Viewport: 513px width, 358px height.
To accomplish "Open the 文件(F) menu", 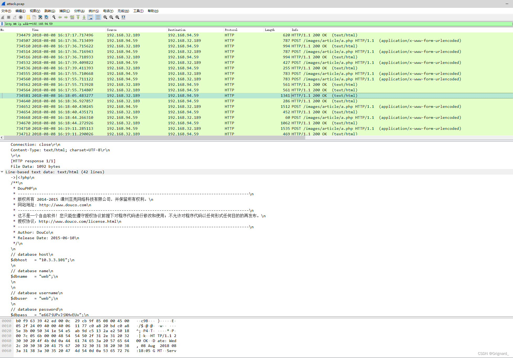I will coord(6,11).
